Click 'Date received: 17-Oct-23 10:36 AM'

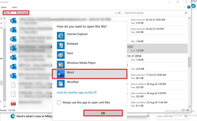click(148, 75)
